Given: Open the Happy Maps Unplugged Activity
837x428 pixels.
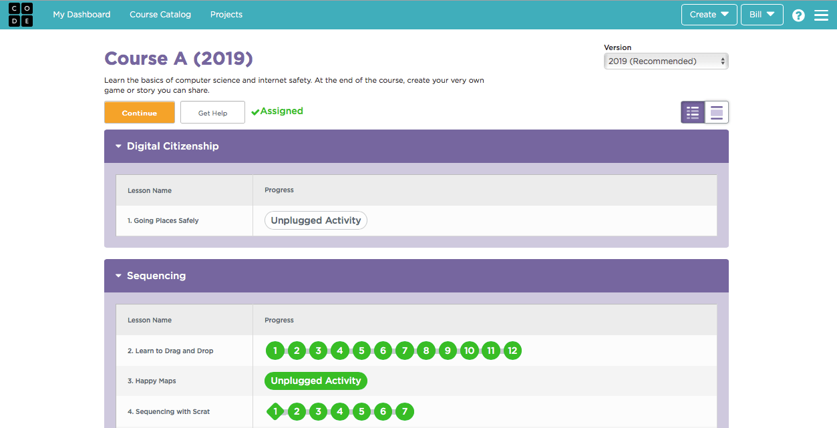Looking at the screenshot, I should coord(315,381).
